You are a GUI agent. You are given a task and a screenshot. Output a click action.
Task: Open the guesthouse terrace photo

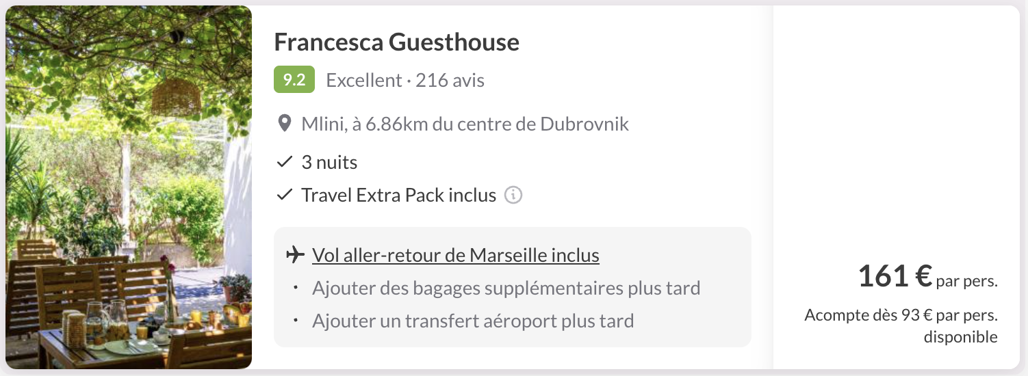(129, 187)
